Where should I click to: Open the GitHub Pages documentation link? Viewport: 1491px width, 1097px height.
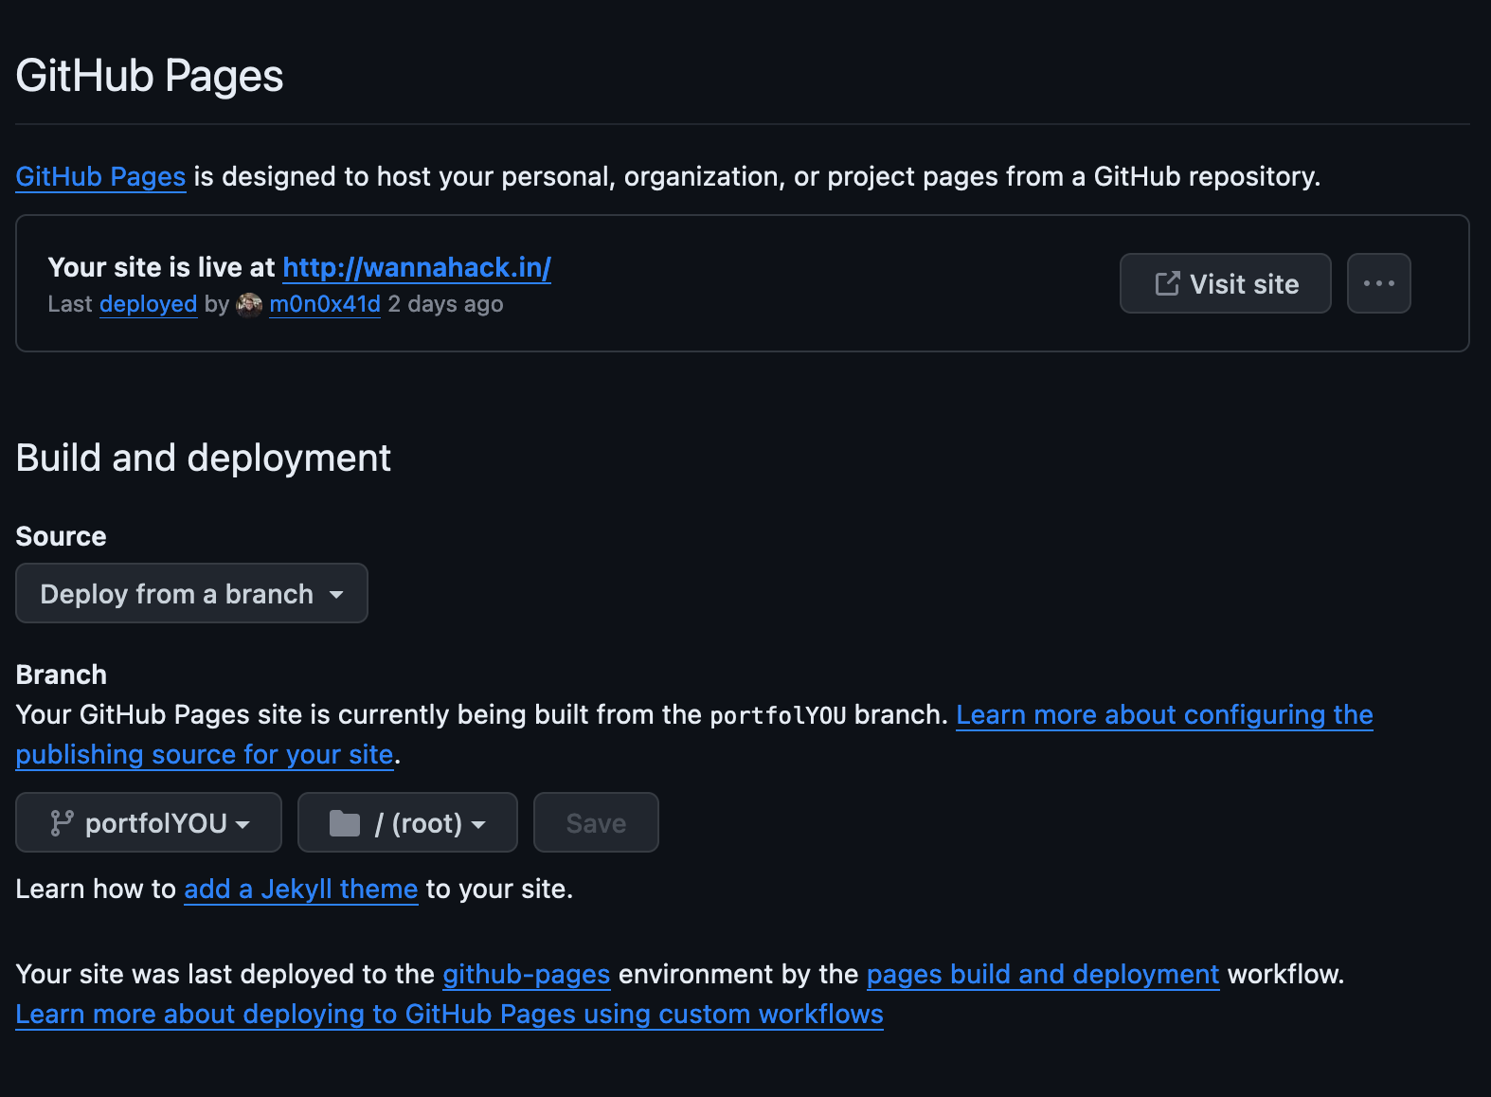(x=100, y=176)
